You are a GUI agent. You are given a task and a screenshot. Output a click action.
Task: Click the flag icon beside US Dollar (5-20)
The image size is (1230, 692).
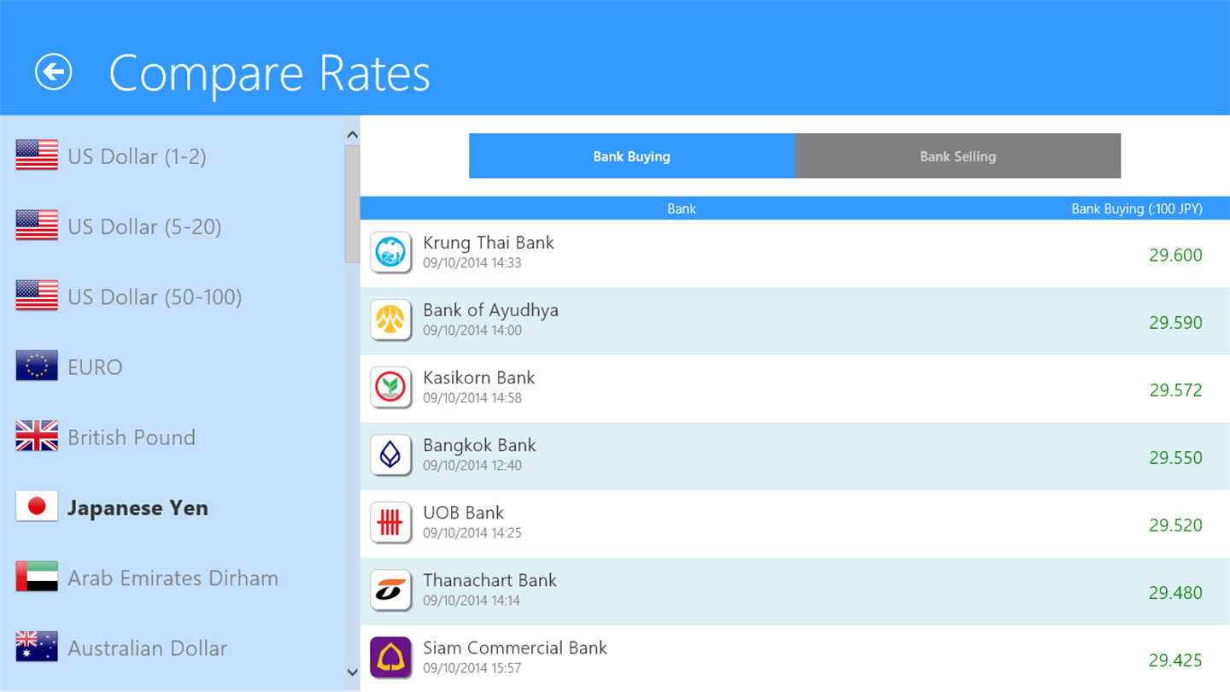pyautogui.click(x=37, y=226)
